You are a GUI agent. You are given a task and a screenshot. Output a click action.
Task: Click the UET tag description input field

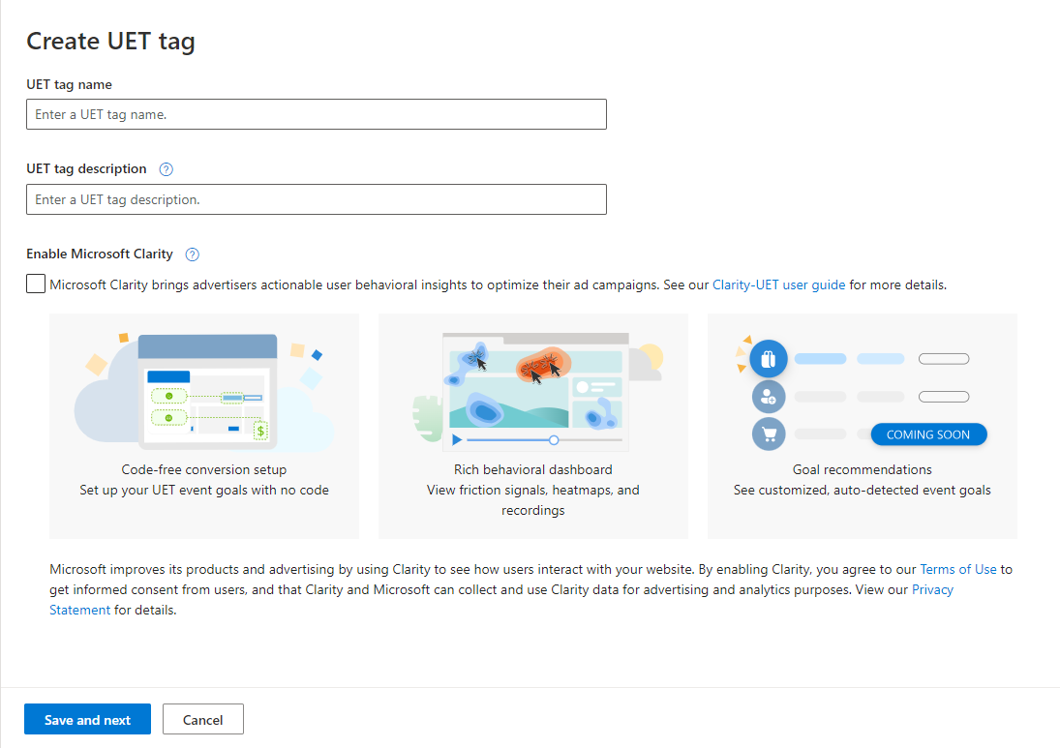point(317,199)
